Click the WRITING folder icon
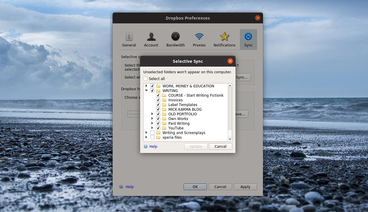 (159, 91)
